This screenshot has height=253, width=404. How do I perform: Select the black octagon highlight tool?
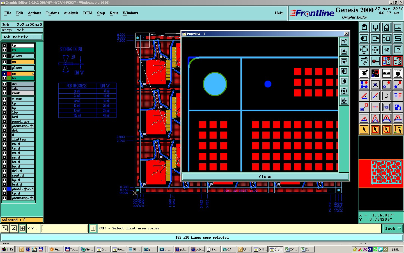click(x=398, y=73)
